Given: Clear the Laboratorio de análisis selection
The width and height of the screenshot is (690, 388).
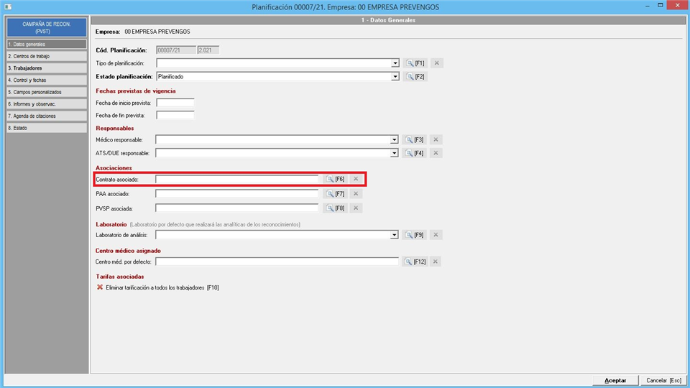Looking at the screenshot, I should coord(436,235).
